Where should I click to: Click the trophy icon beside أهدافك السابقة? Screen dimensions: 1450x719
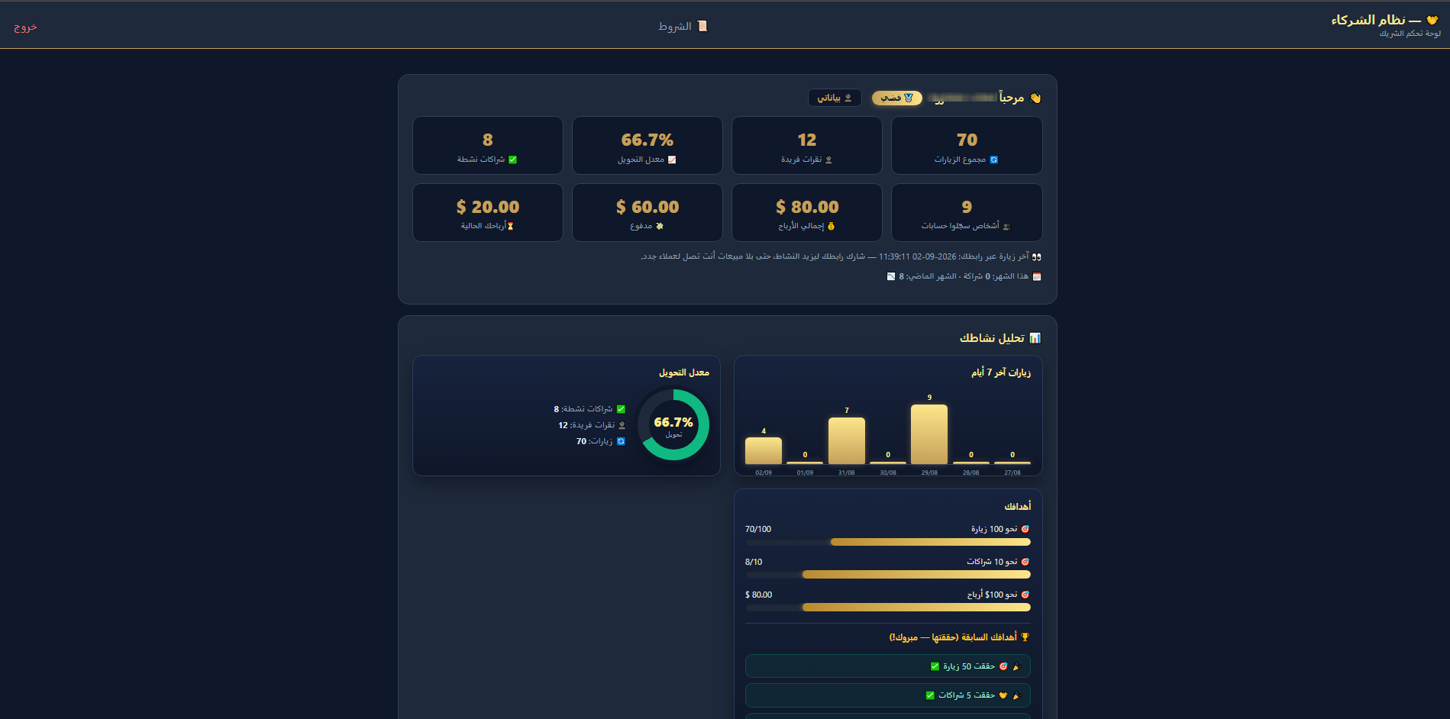point(1025,637)
